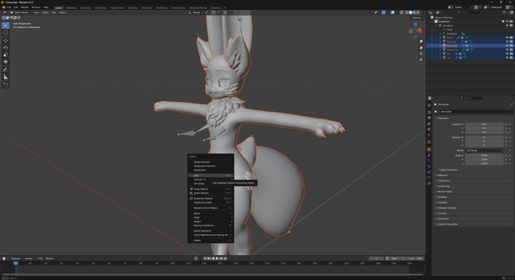Pick the Annotate pencil tool
Viewport: 515px width, 280px height.
(6, 69)
